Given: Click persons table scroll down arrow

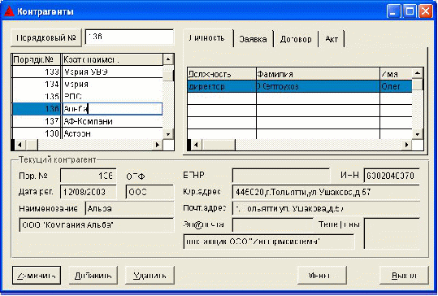Looking at the screenshot, I should [418, 134].
